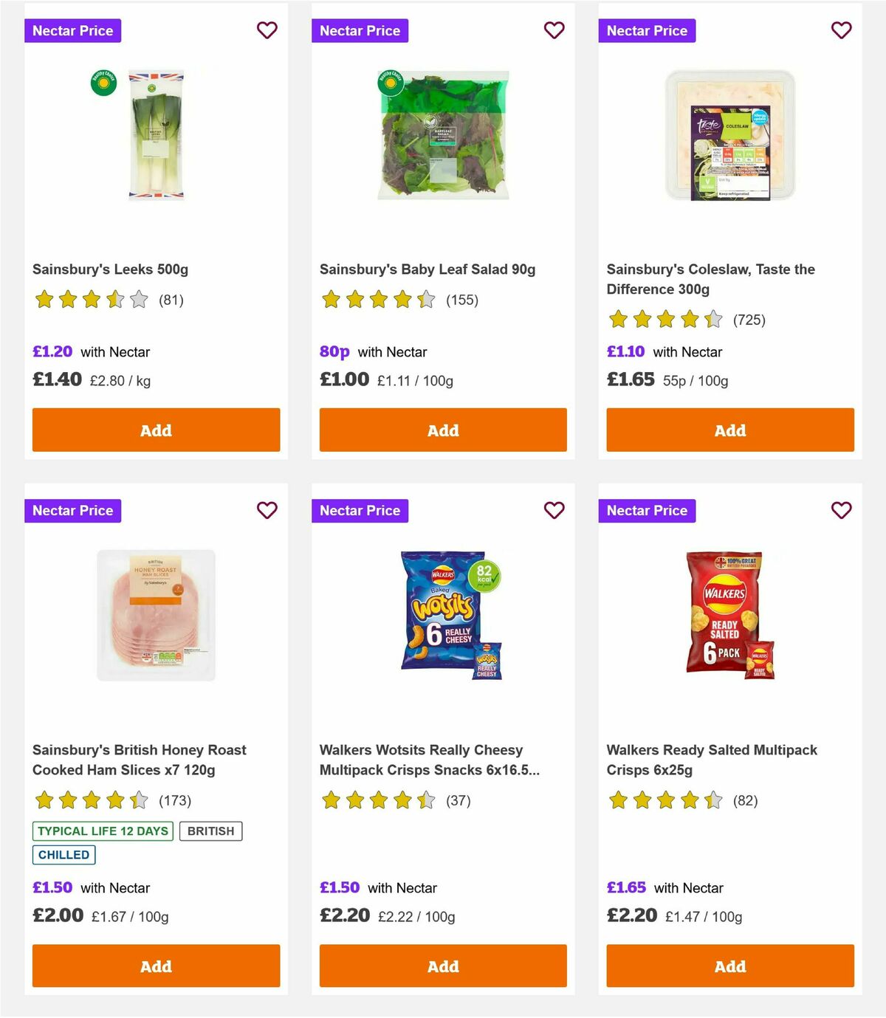Click the heart icon on Baby Leaf Salad
Image resolution: width=886 pixels, height=1018 pixels.
[x=554, y=30]
